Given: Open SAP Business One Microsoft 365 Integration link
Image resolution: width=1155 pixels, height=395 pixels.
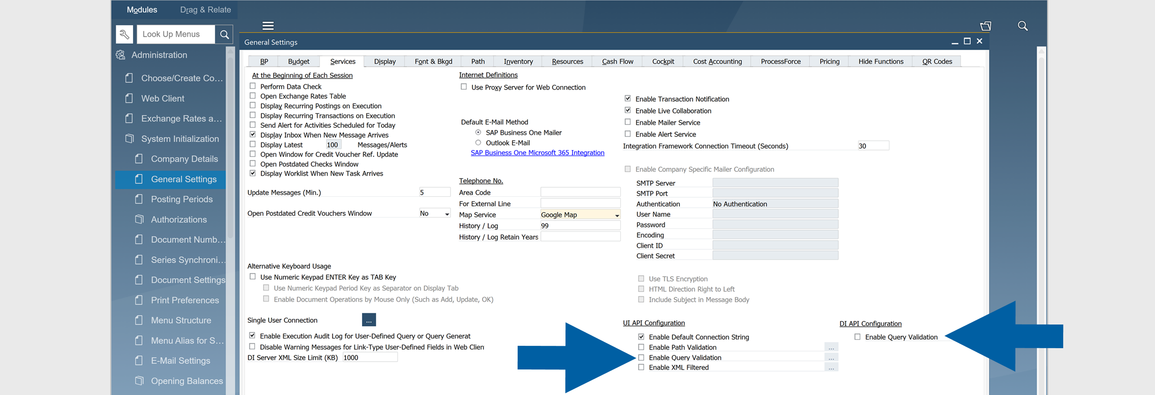Looking at the screenshot, I should click(x=538, y=153).
